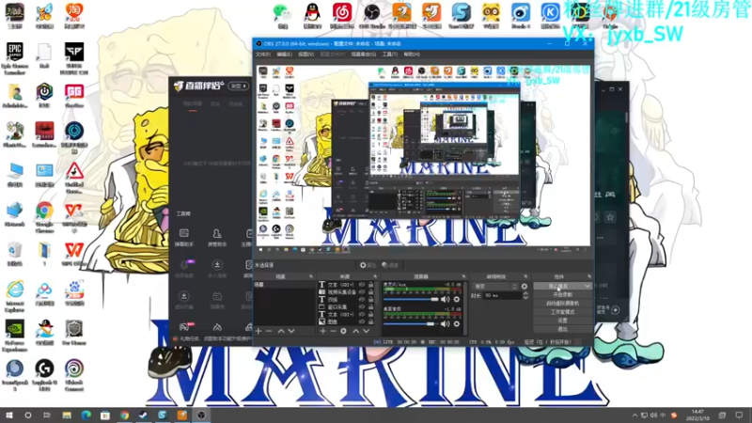Open the 房管助手 tool in 直播伴侣 window
Image resolution: width=752 pixels, height=423 pixels.
click(x=217, y=238)
